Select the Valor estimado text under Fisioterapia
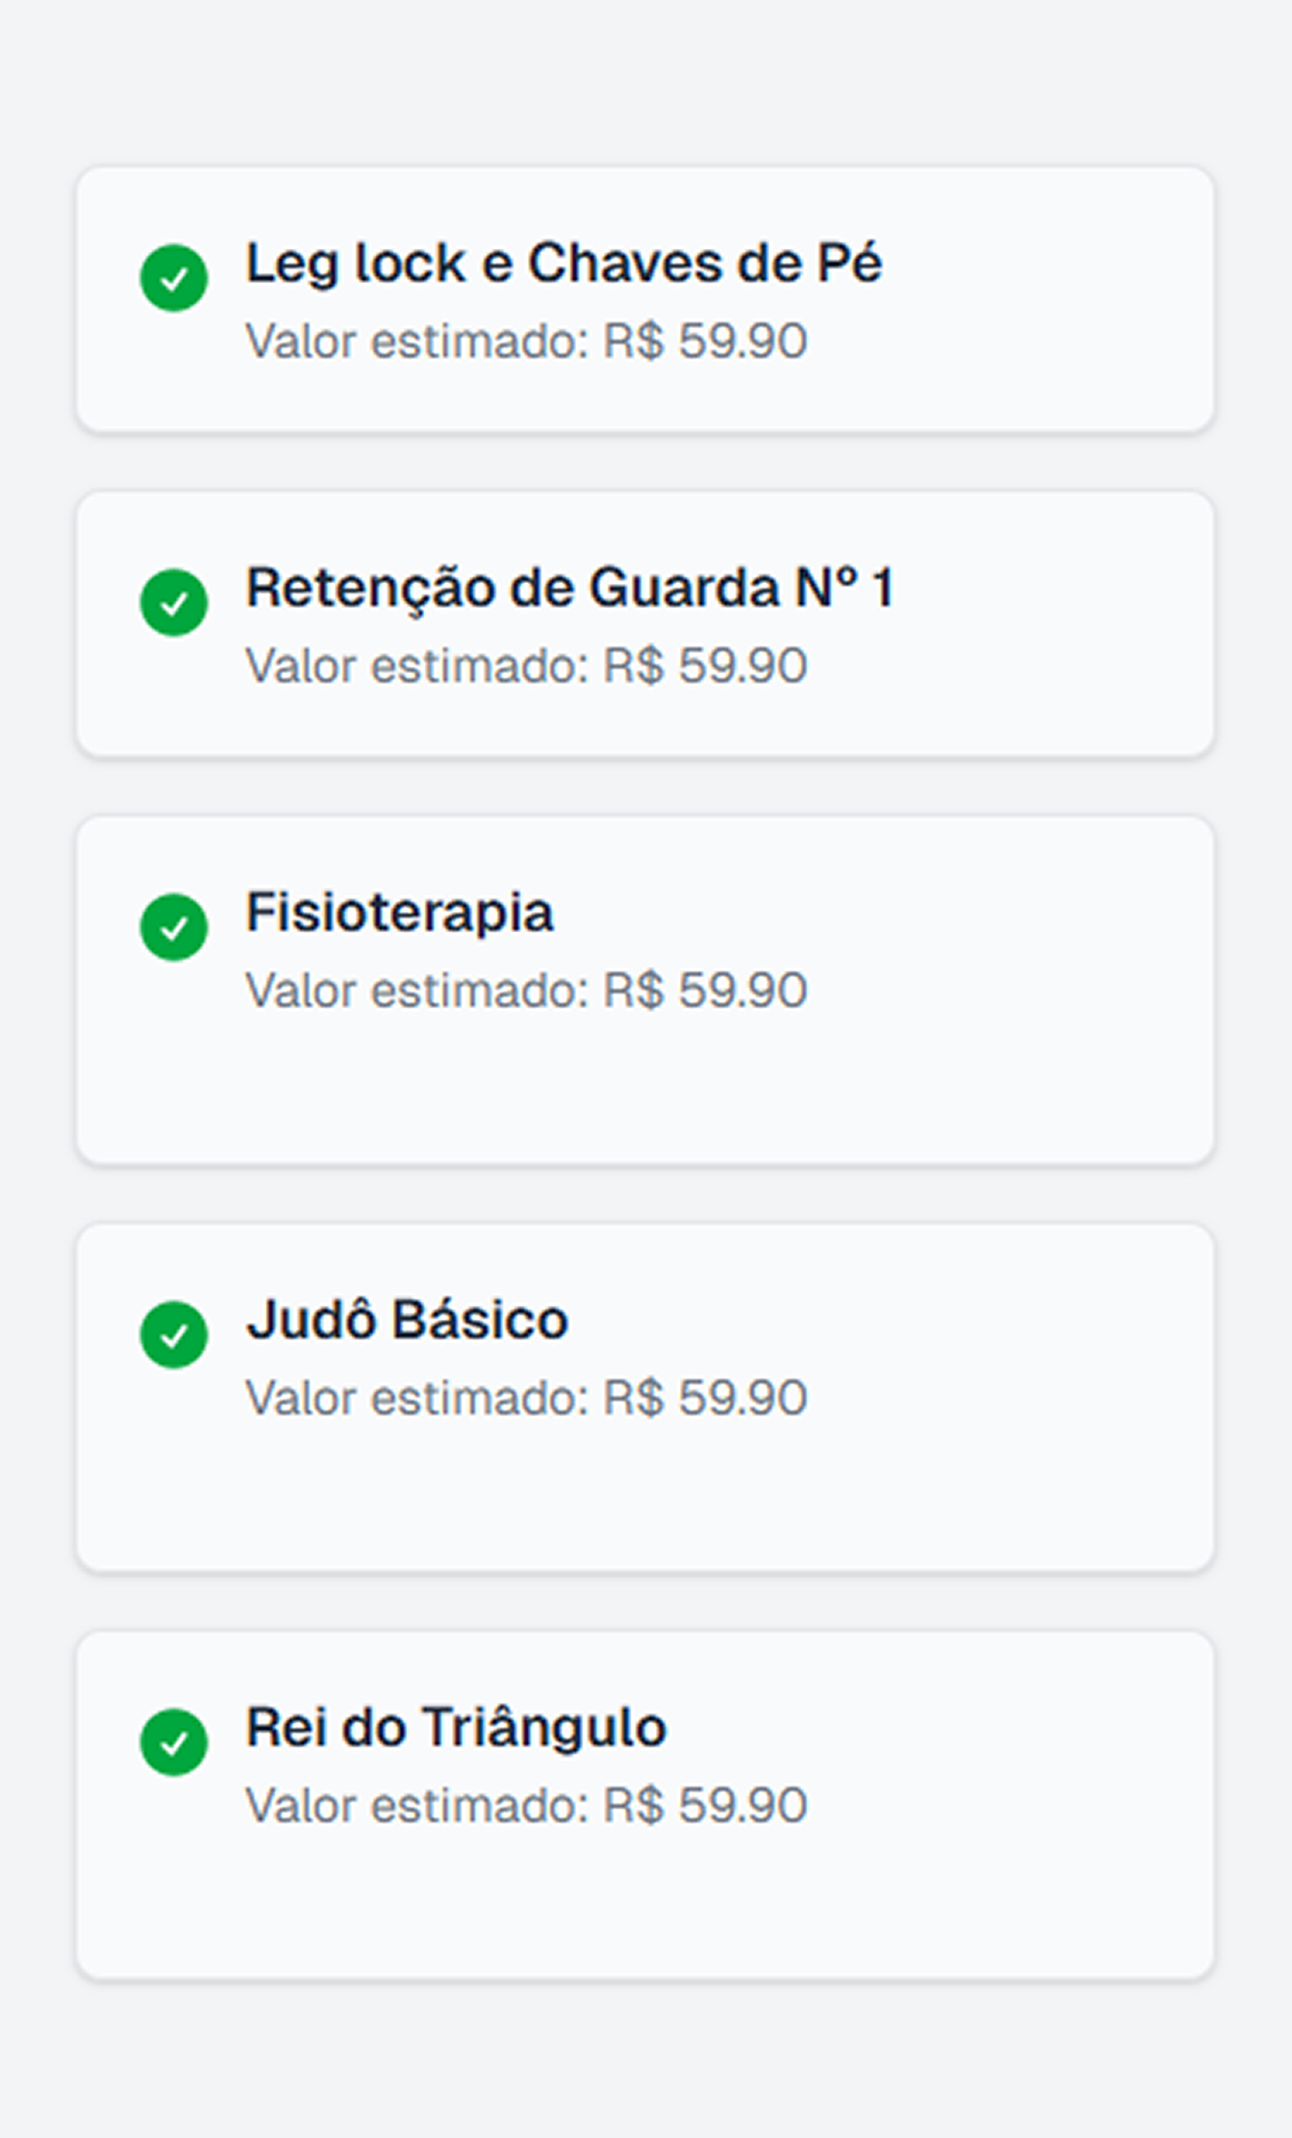This screenshot has height=2138, width=1292. [526, 989]
